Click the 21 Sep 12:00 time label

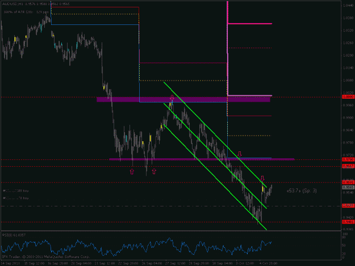(x=105, y=263)
